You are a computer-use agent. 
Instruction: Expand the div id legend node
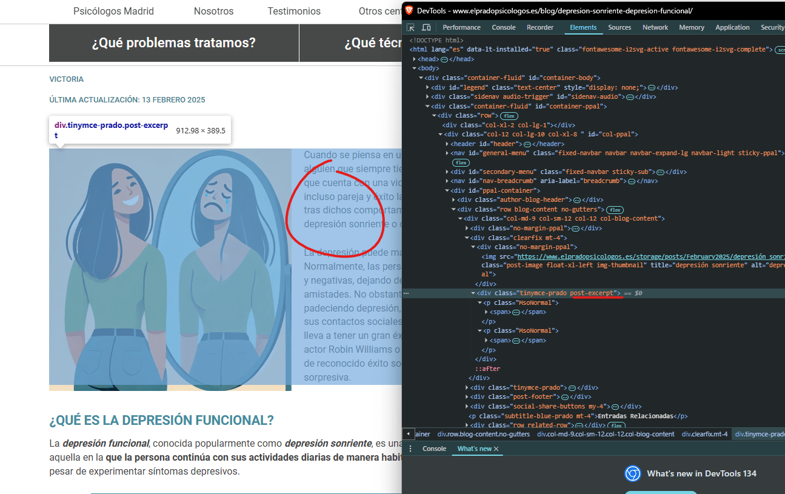[x=427, y=87]
